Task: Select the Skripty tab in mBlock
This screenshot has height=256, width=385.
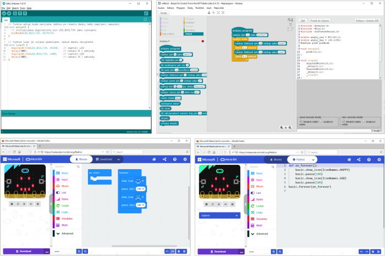Action: (x=163, y=13)
